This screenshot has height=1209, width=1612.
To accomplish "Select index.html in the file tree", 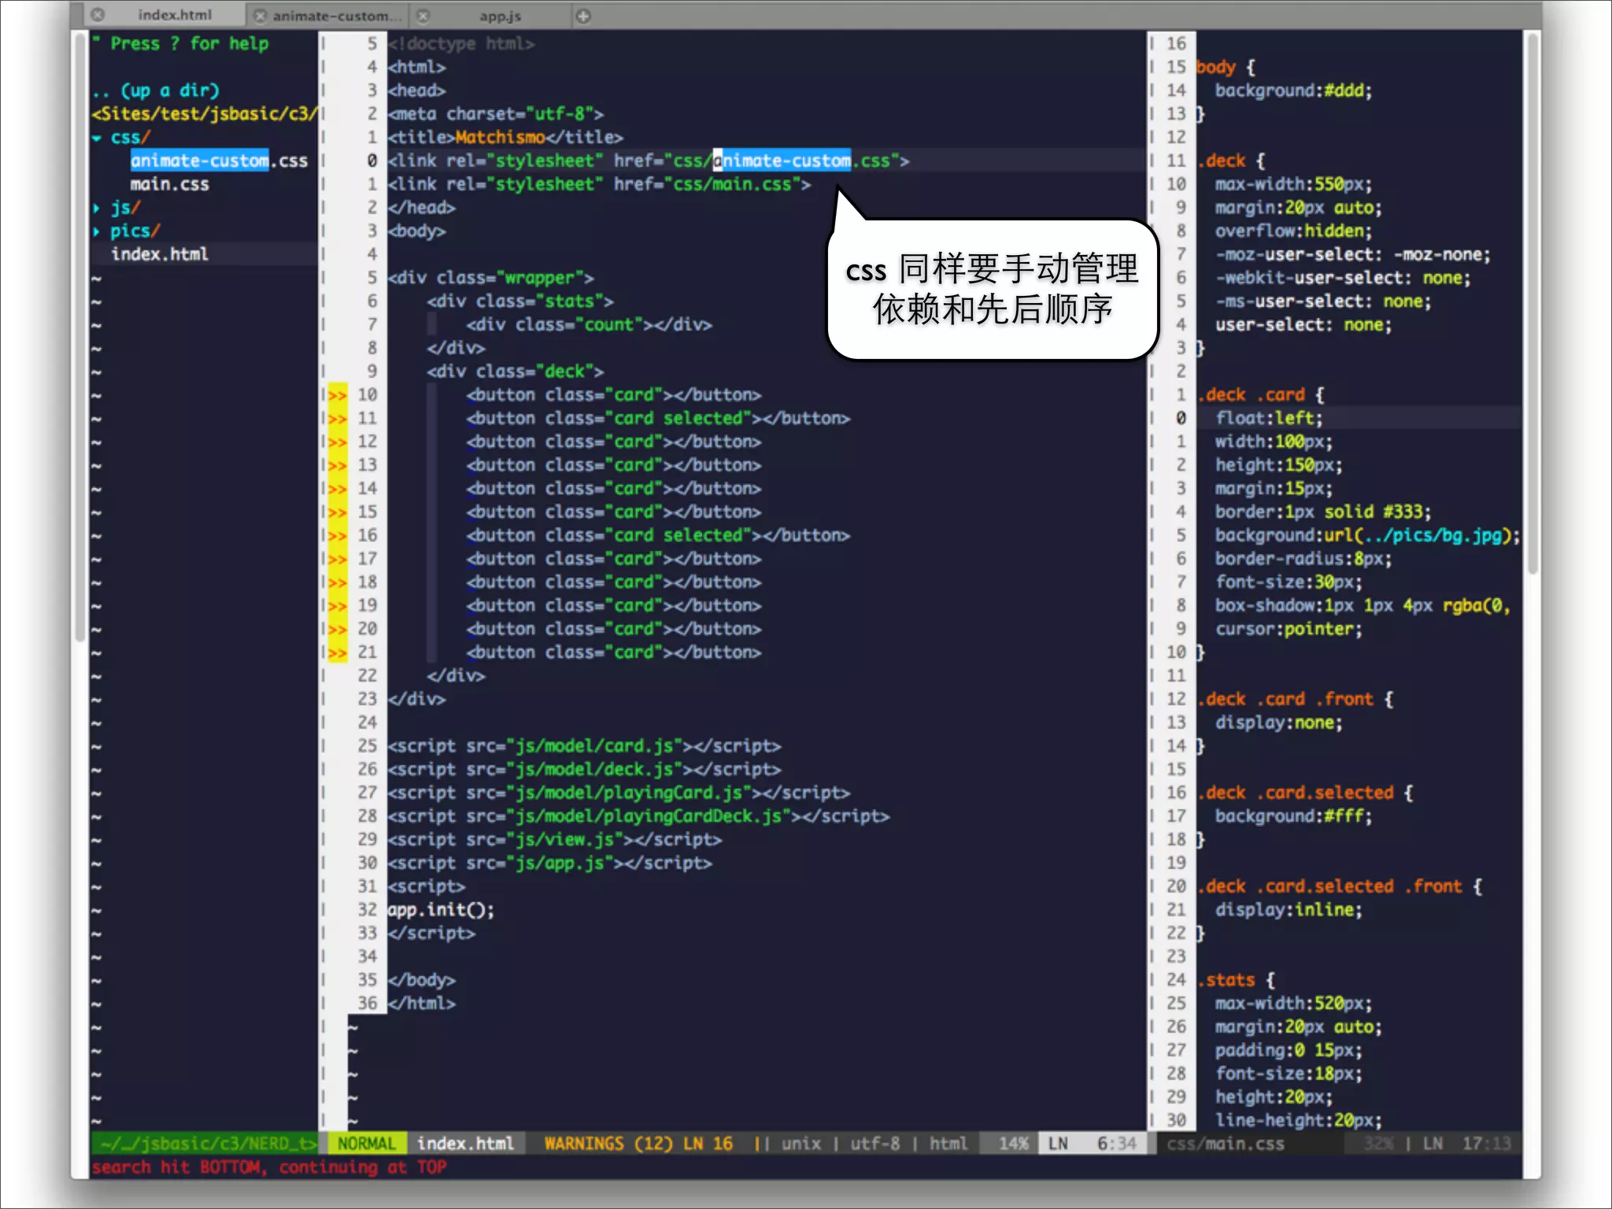I will 159,254.
